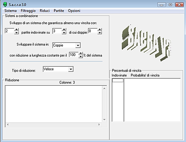Open the Opzioni menu
The image size is (186, 142).
[x=74, y=11]
